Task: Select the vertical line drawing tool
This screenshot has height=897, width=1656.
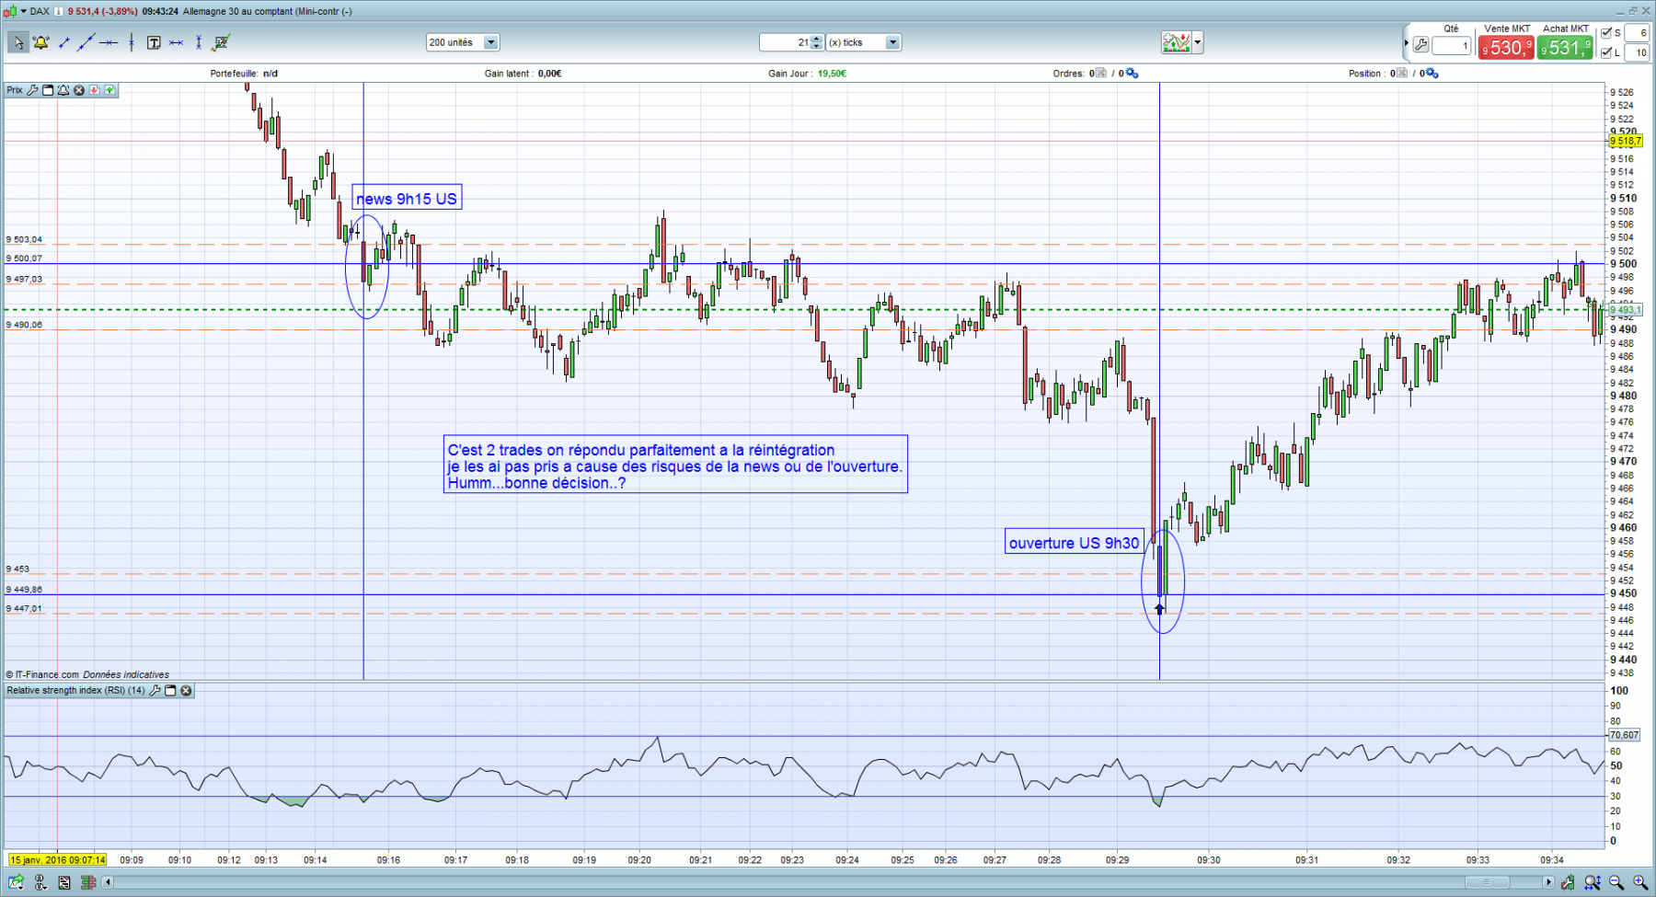Action: coord(132,42)
